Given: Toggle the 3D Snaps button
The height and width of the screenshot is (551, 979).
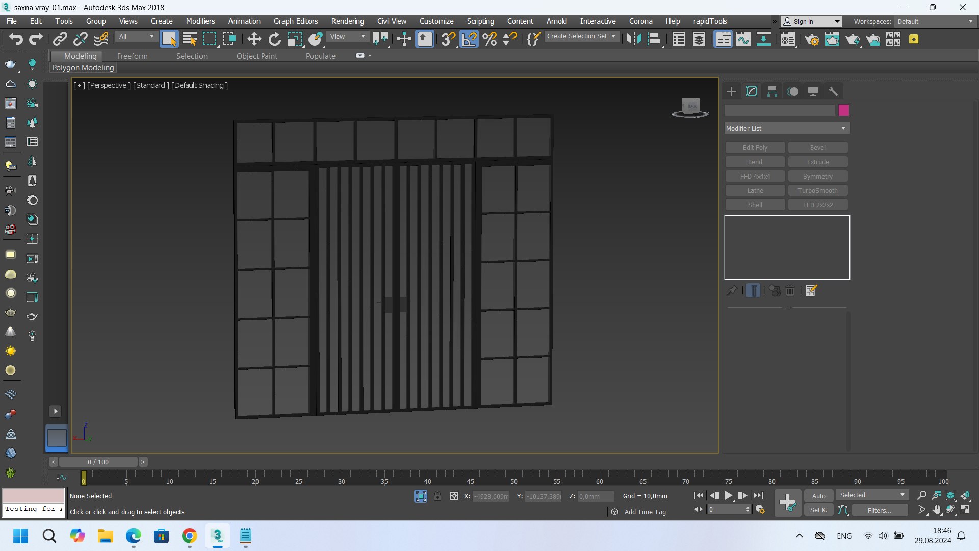Looking at the screenshot, I should (x=448, y=39).
